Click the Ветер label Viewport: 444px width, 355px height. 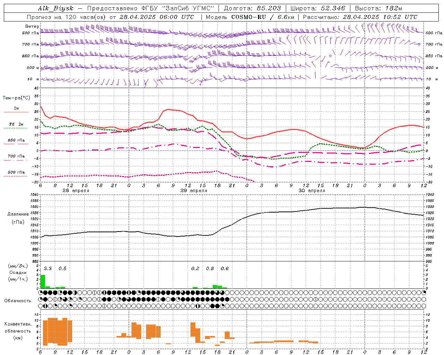pyautogui.click(x=32, y=26)
